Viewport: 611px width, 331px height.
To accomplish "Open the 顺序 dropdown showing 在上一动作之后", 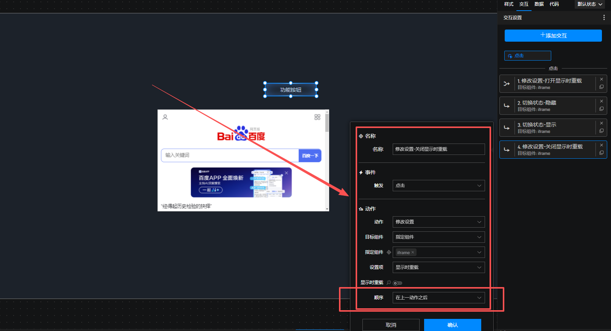I will [x=438, y=298].
